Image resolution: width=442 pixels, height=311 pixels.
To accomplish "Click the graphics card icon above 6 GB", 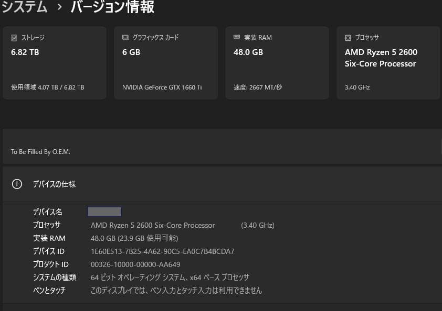I will (125, 37).
